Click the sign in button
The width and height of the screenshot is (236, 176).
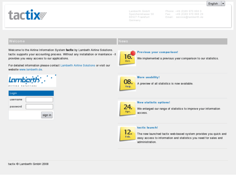[47, 115]
